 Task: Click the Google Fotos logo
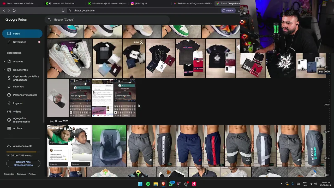coord(16,20)
